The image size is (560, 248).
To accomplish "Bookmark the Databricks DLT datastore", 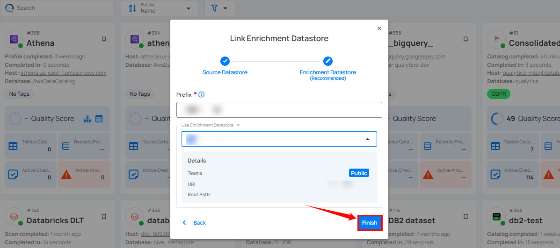I will click(104, 217).
